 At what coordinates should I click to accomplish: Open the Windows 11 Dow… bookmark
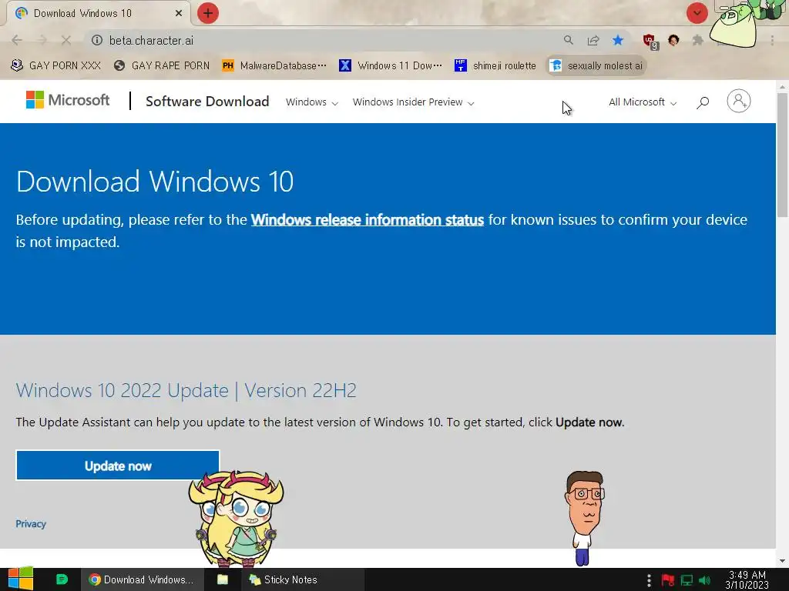[x=391, y=65]
